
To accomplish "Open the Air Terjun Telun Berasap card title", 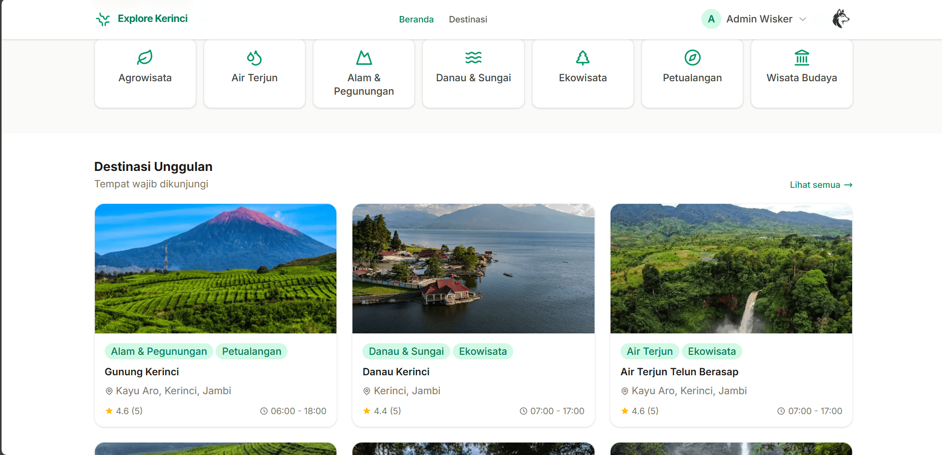I will point(679,372).
